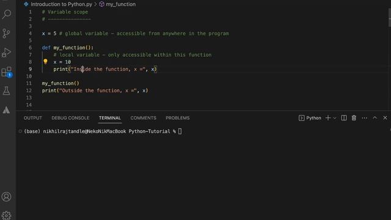
Task: Open the Testing flask view
Action: point(6,91)
